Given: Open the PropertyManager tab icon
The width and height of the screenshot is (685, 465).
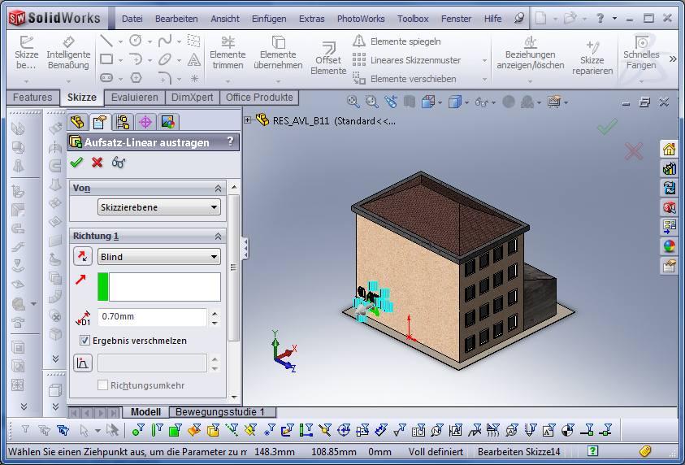Looking at the screenshot, I should point(99,123).
